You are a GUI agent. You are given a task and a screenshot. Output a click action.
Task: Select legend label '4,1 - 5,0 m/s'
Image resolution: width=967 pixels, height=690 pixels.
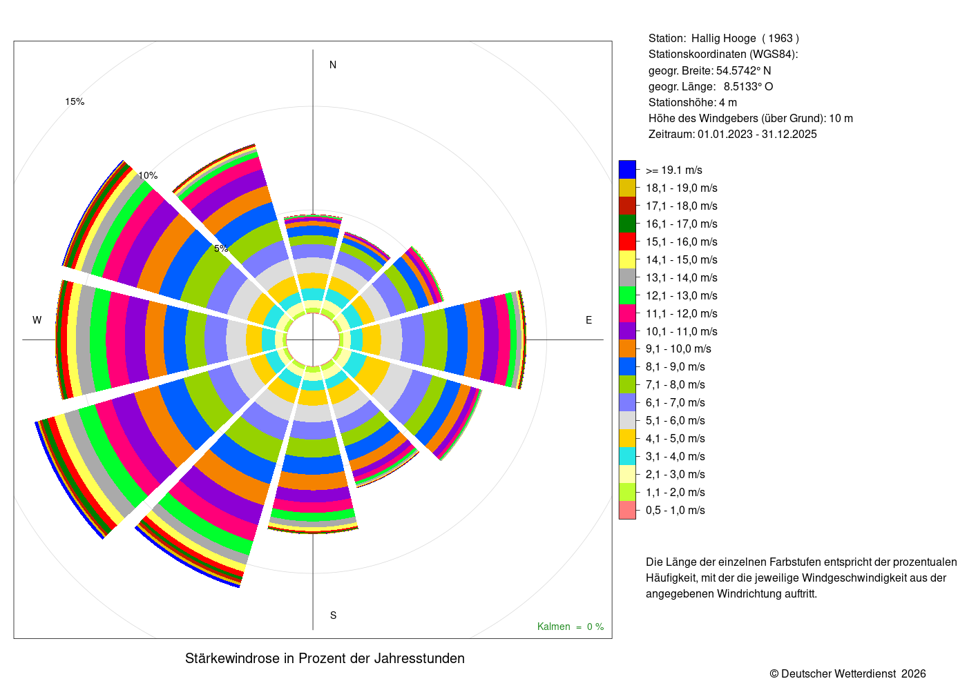676,439
